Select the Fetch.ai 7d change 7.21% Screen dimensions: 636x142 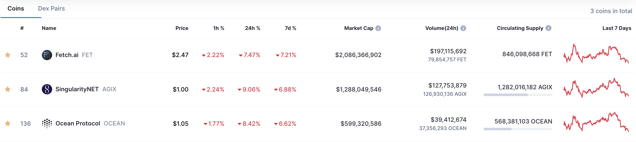pyautogui.click(x=286, y=55)
